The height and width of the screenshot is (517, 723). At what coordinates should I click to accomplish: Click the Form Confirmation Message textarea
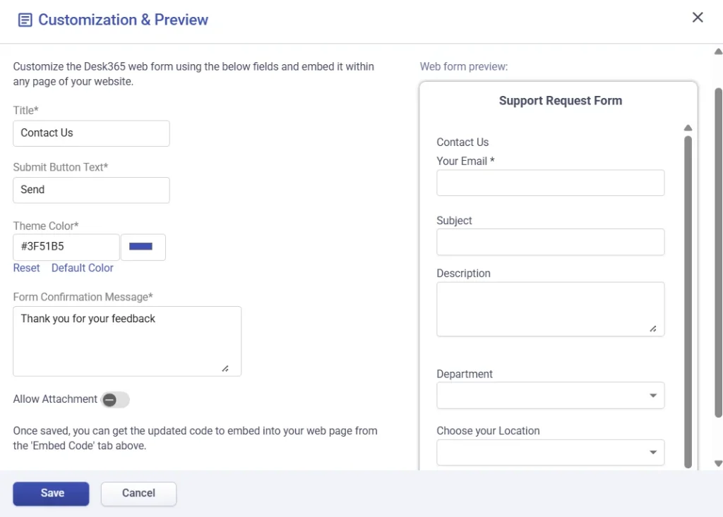(126, 341)
